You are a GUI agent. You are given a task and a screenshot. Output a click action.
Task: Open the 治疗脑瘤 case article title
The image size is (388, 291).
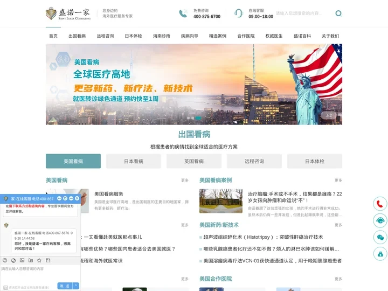(295, 197)
